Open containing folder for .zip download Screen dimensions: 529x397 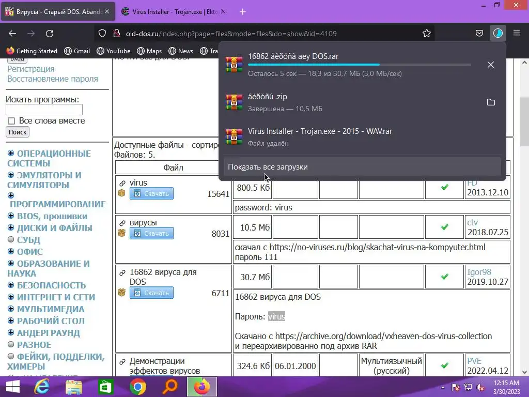pos(491,102)
